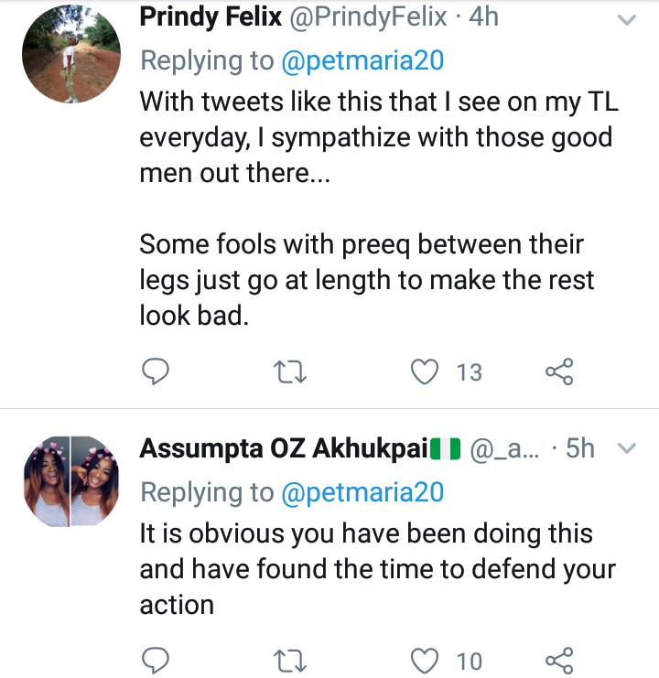Click the 5h timestamp on Assumpta's tweet

pos(580,449)
